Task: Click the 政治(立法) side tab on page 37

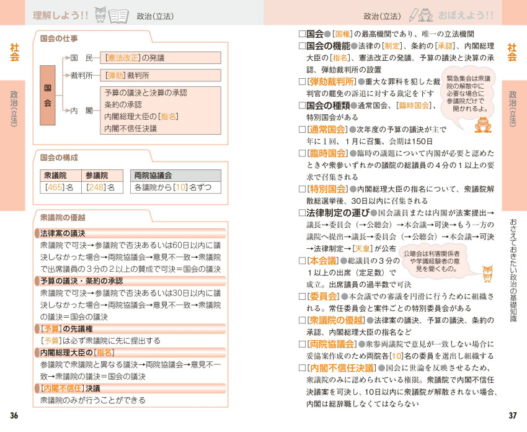Action: pyautogui.click(x=513, y=109)
